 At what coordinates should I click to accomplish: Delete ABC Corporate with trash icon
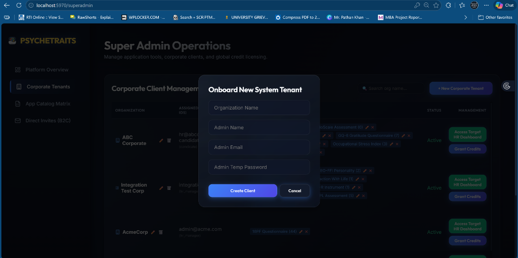pos(169,140)
